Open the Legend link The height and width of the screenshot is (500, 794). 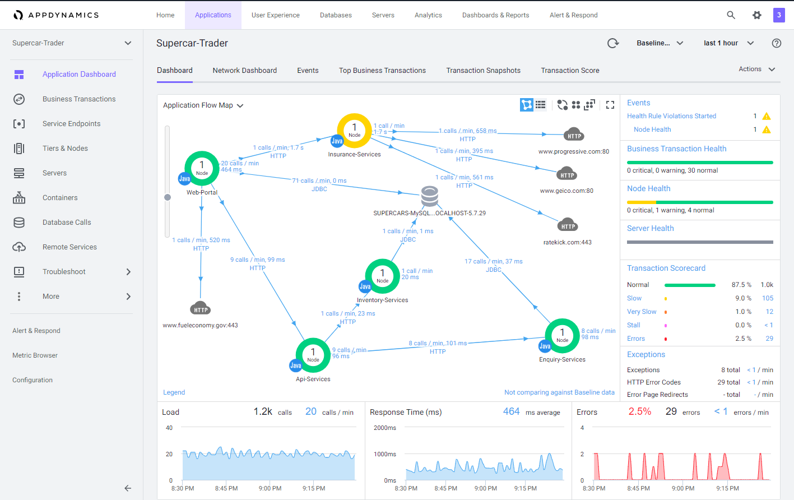click(174, 392)
